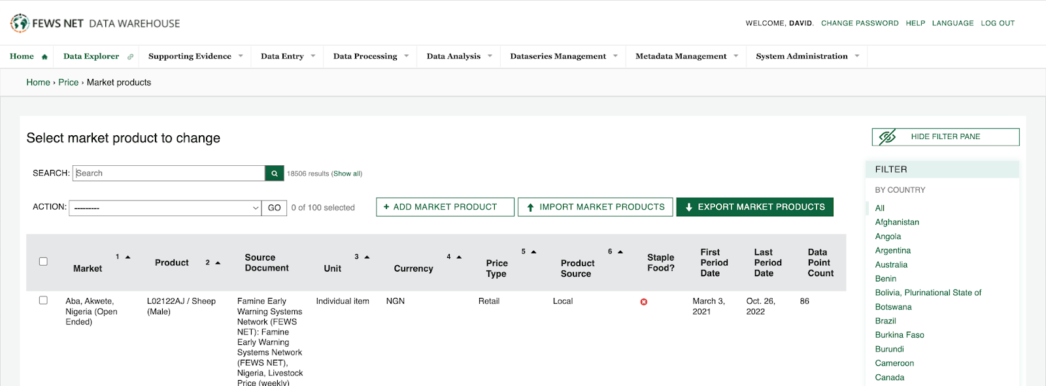Viewport: 1046px width, 386px height.
Task: Click the crossed-eye Hide Filter Pane icon
Action: (x=887, y=137)
